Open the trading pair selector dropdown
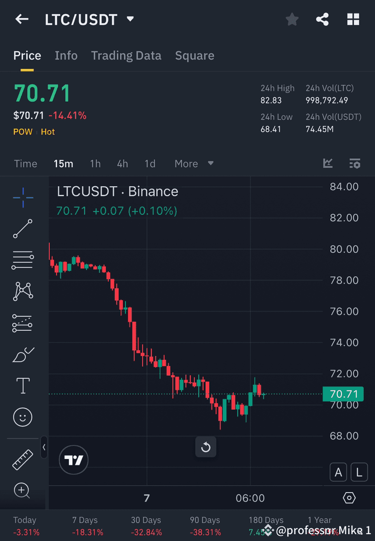The width and height of the screenshot is (375, 541). coord(130,19)
